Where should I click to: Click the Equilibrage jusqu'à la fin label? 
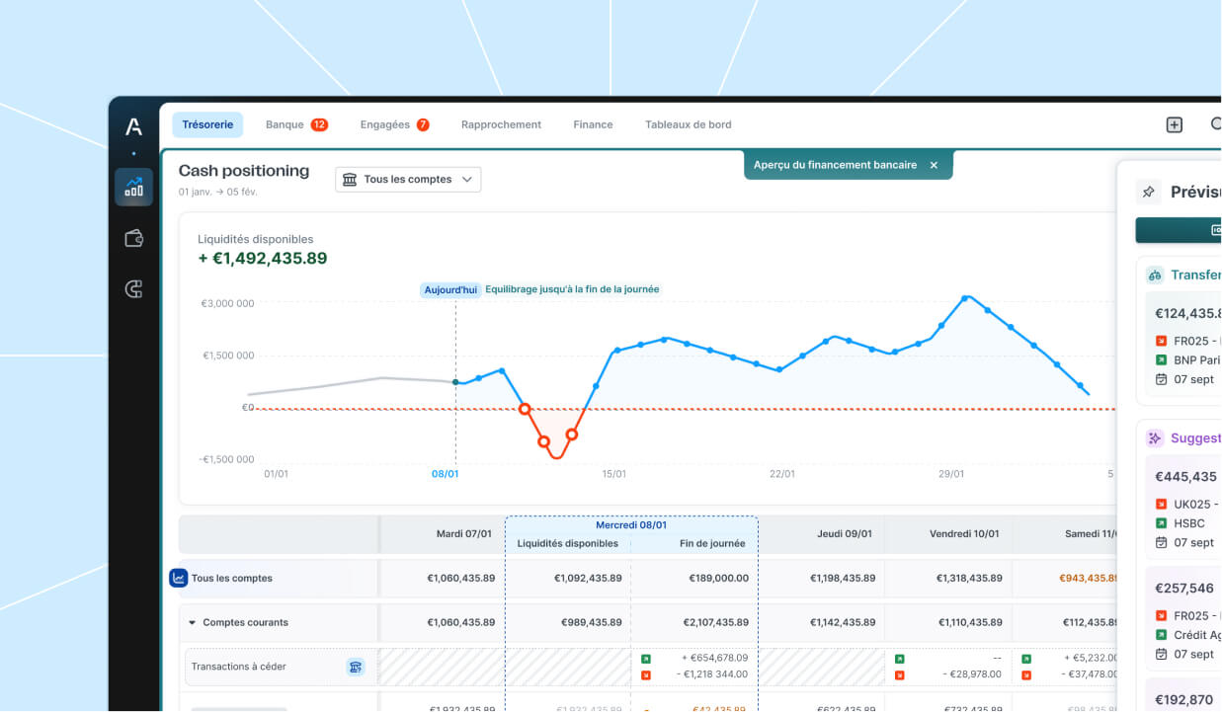coord(572,289)
